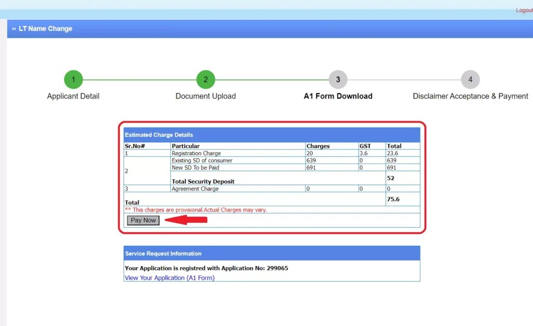Open View Your Application (A1 Form) link

(x=169, y=278)
